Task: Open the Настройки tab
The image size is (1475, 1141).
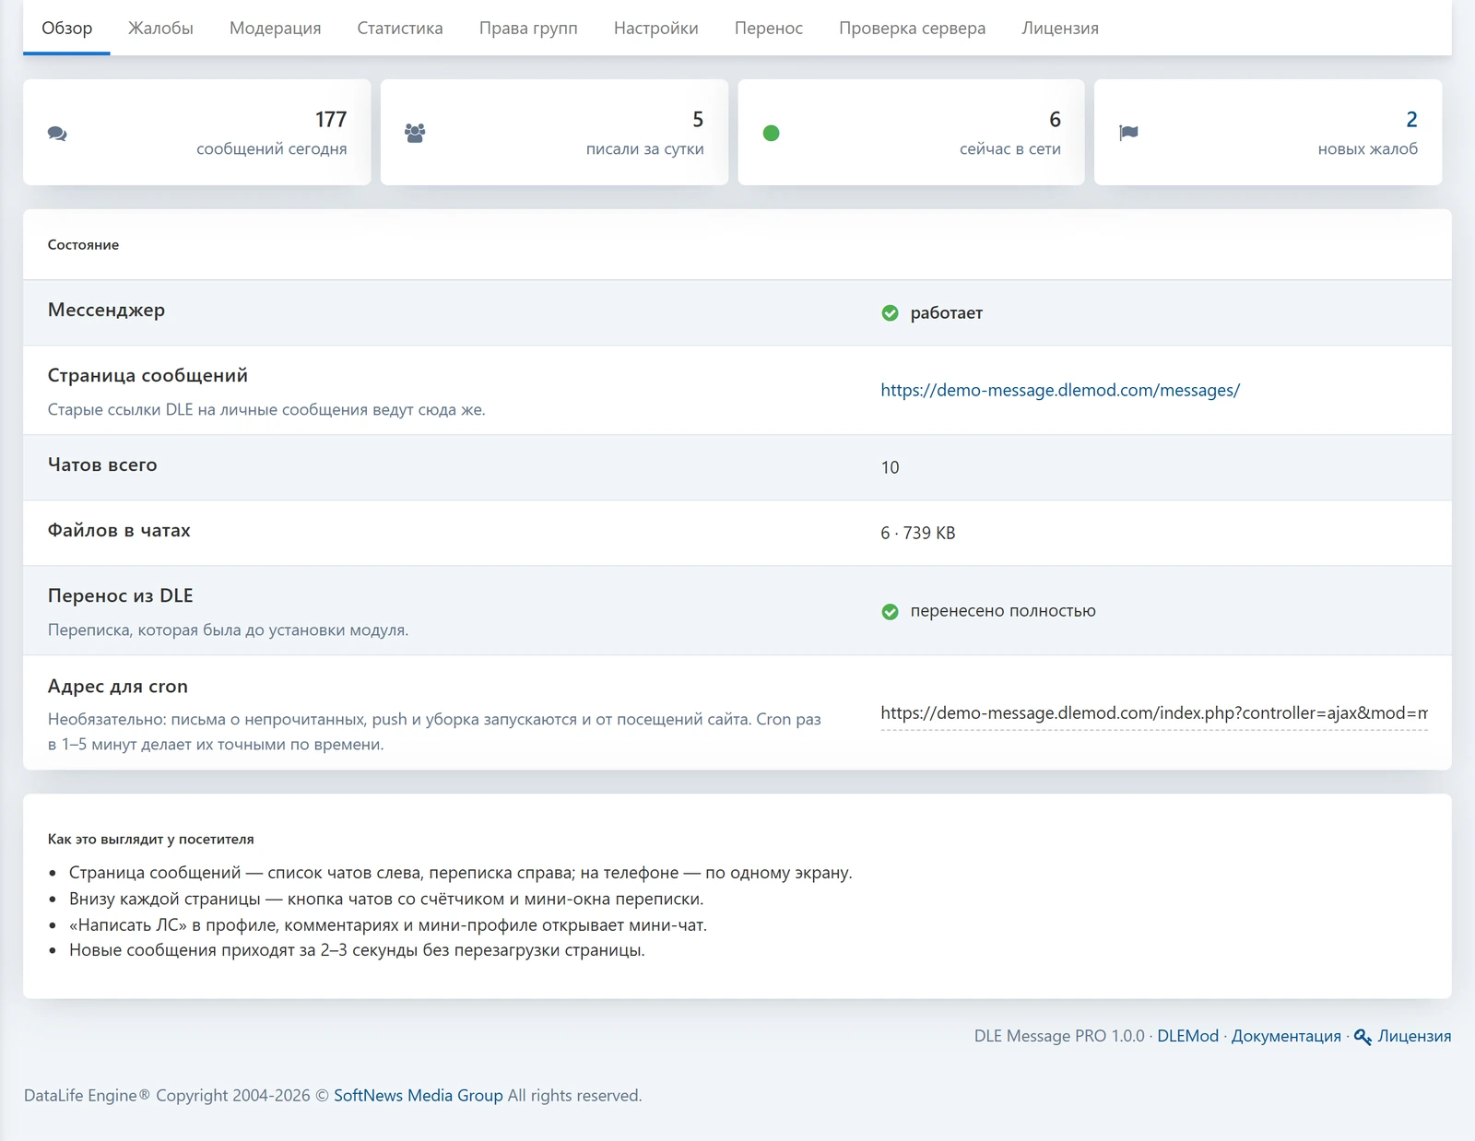Action: (655, 28)
